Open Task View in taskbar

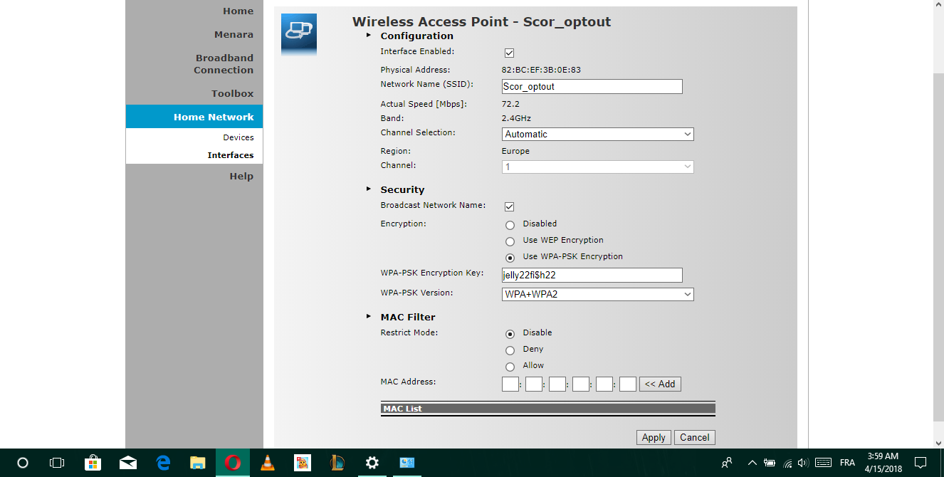click(57, 463)
